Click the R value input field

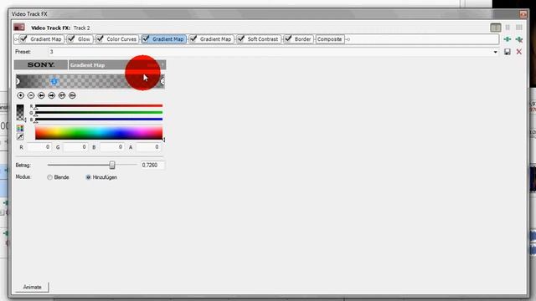[39, 147]
